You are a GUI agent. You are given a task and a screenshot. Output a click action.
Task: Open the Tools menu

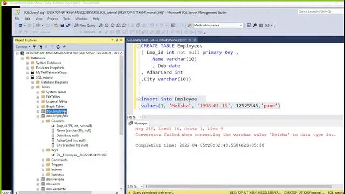click(x=66, y=19)
